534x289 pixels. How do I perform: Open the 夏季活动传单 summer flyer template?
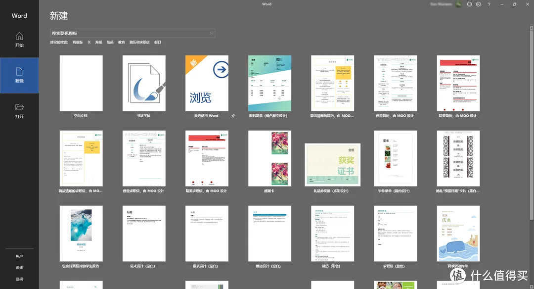click(458, 234)
